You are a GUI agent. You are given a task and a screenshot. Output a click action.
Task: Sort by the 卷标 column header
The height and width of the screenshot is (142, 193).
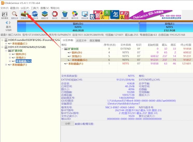pos(64,45)
